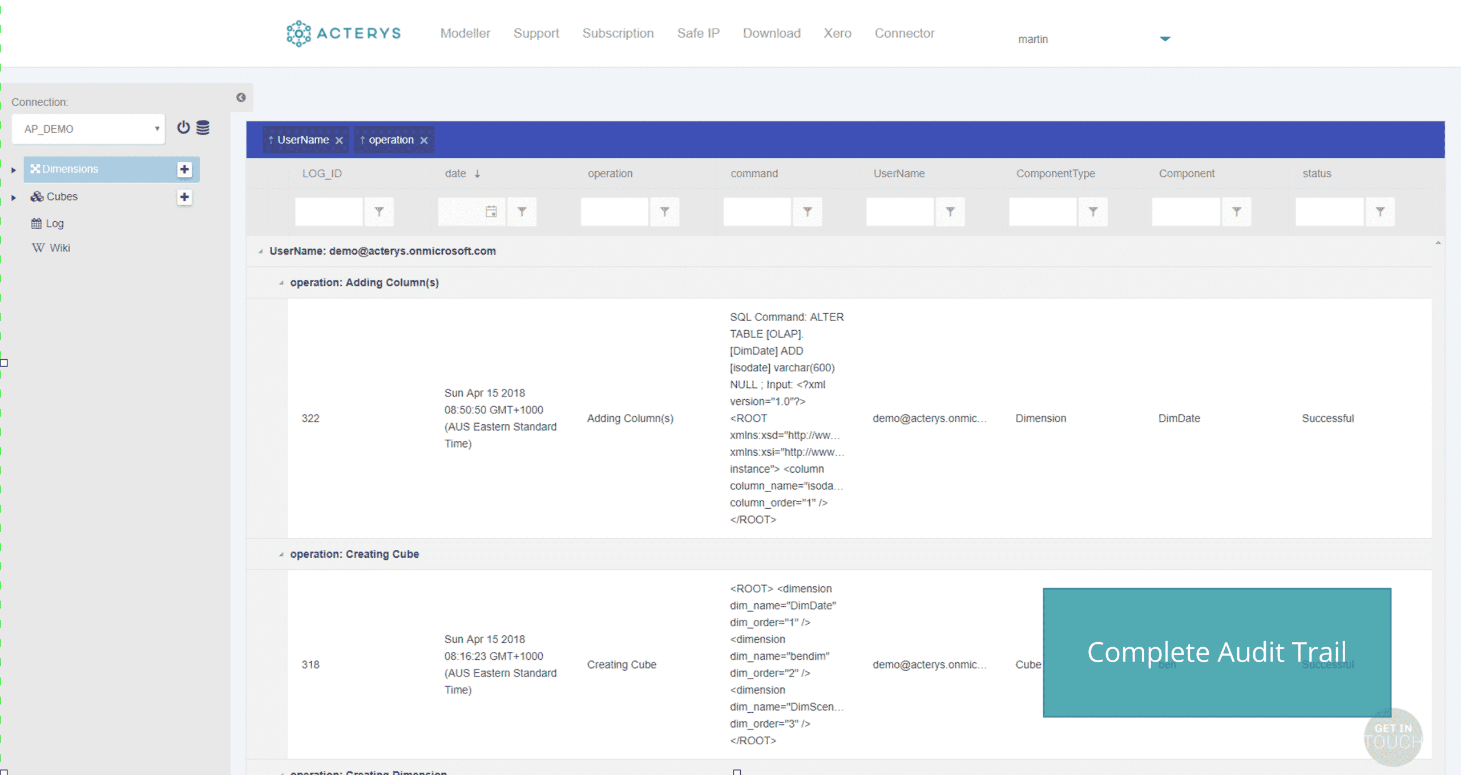The width and height of the screenshot is (1461, 775).
Task: Go to the Subscription page
Action: 618,33
